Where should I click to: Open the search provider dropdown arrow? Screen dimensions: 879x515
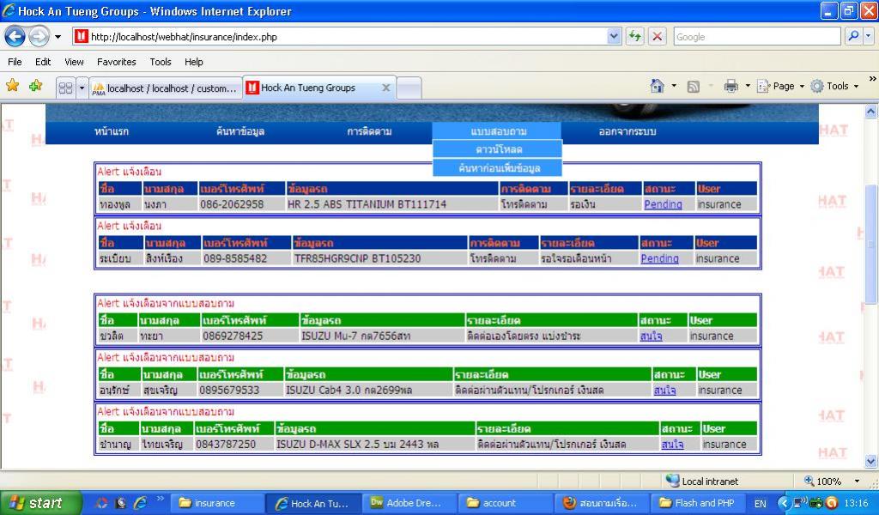[869, 37]
